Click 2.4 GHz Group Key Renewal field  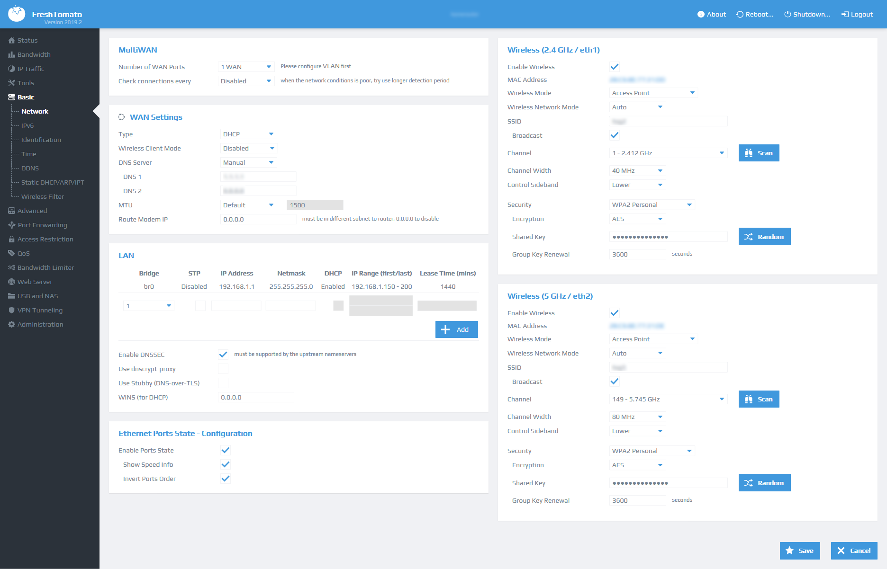pos(638,254)
